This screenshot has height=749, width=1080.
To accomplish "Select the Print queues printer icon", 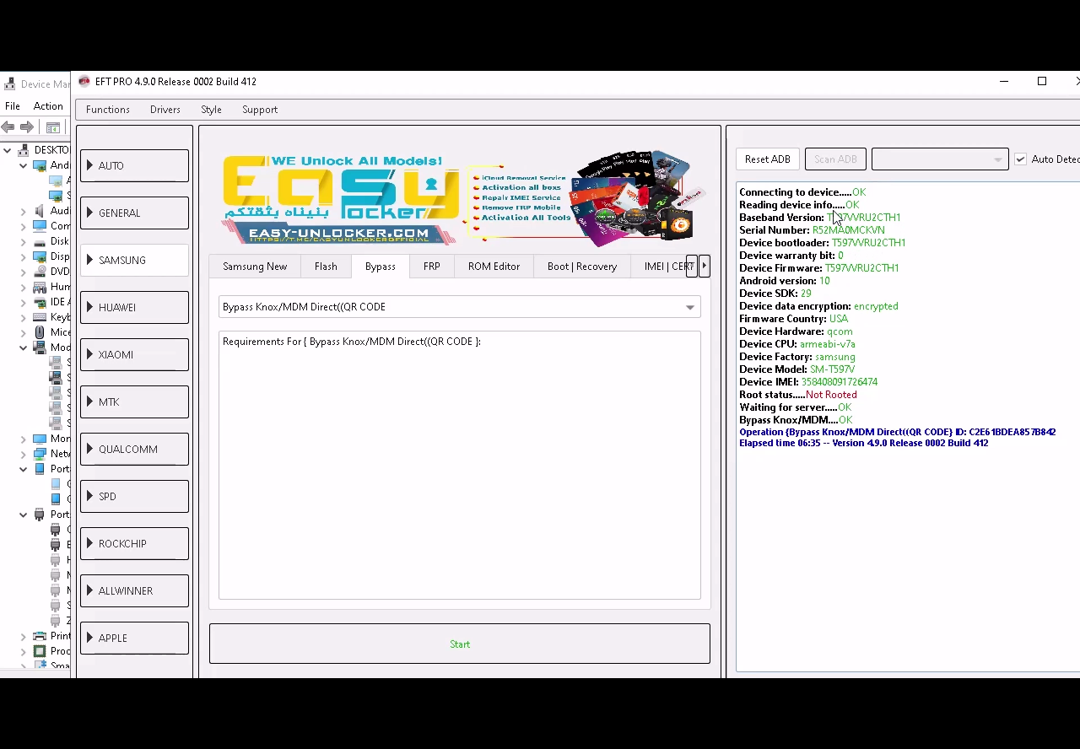I will click(40, 636).
